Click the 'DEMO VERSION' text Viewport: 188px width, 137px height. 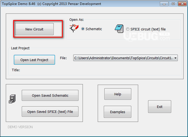coord(20,127)
